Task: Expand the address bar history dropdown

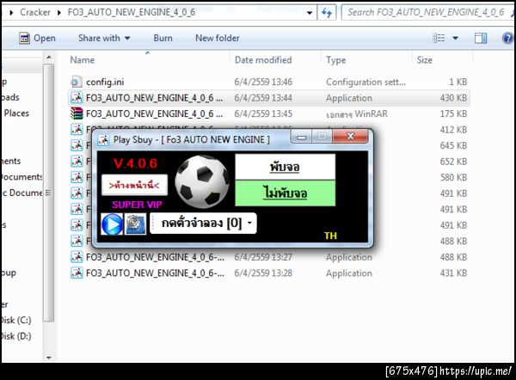Action: [310, 13]
